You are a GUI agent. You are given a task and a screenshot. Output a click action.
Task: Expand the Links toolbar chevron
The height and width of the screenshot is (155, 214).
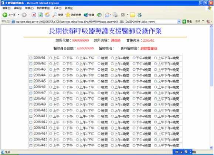203,21
